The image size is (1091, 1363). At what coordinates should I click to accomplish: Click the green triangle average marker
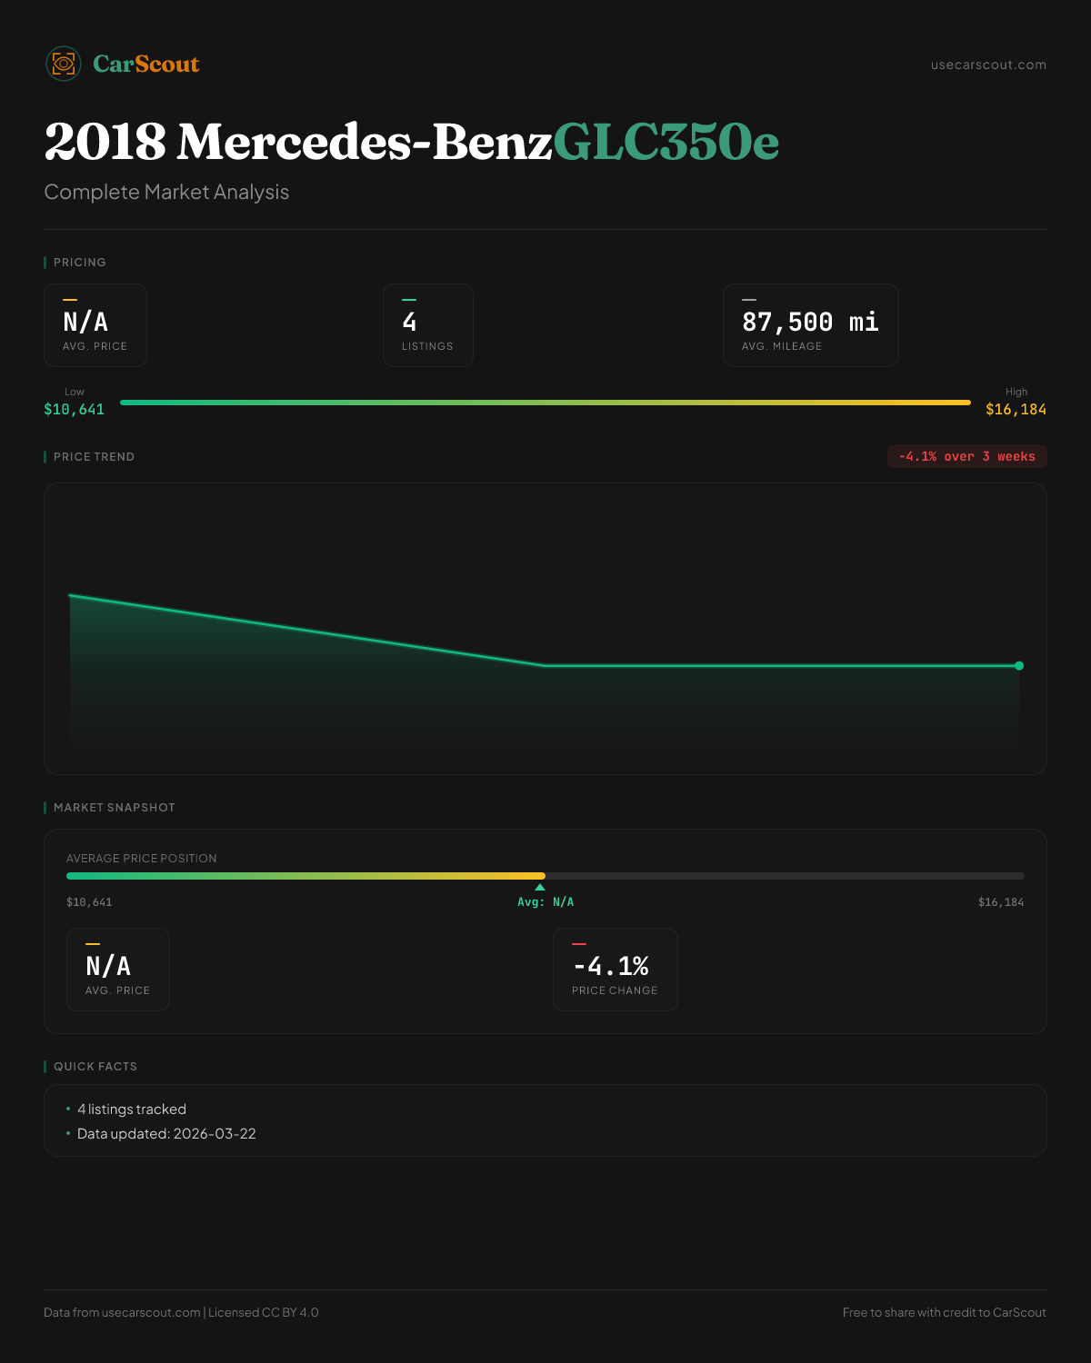pyautogui.click(x=540, y=887)
